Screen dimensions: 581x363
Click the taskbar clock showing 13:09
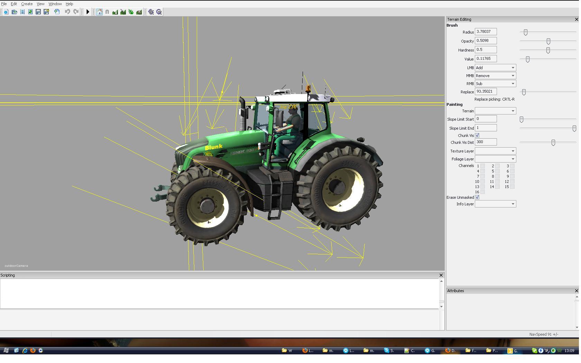(x=569, y=351)
